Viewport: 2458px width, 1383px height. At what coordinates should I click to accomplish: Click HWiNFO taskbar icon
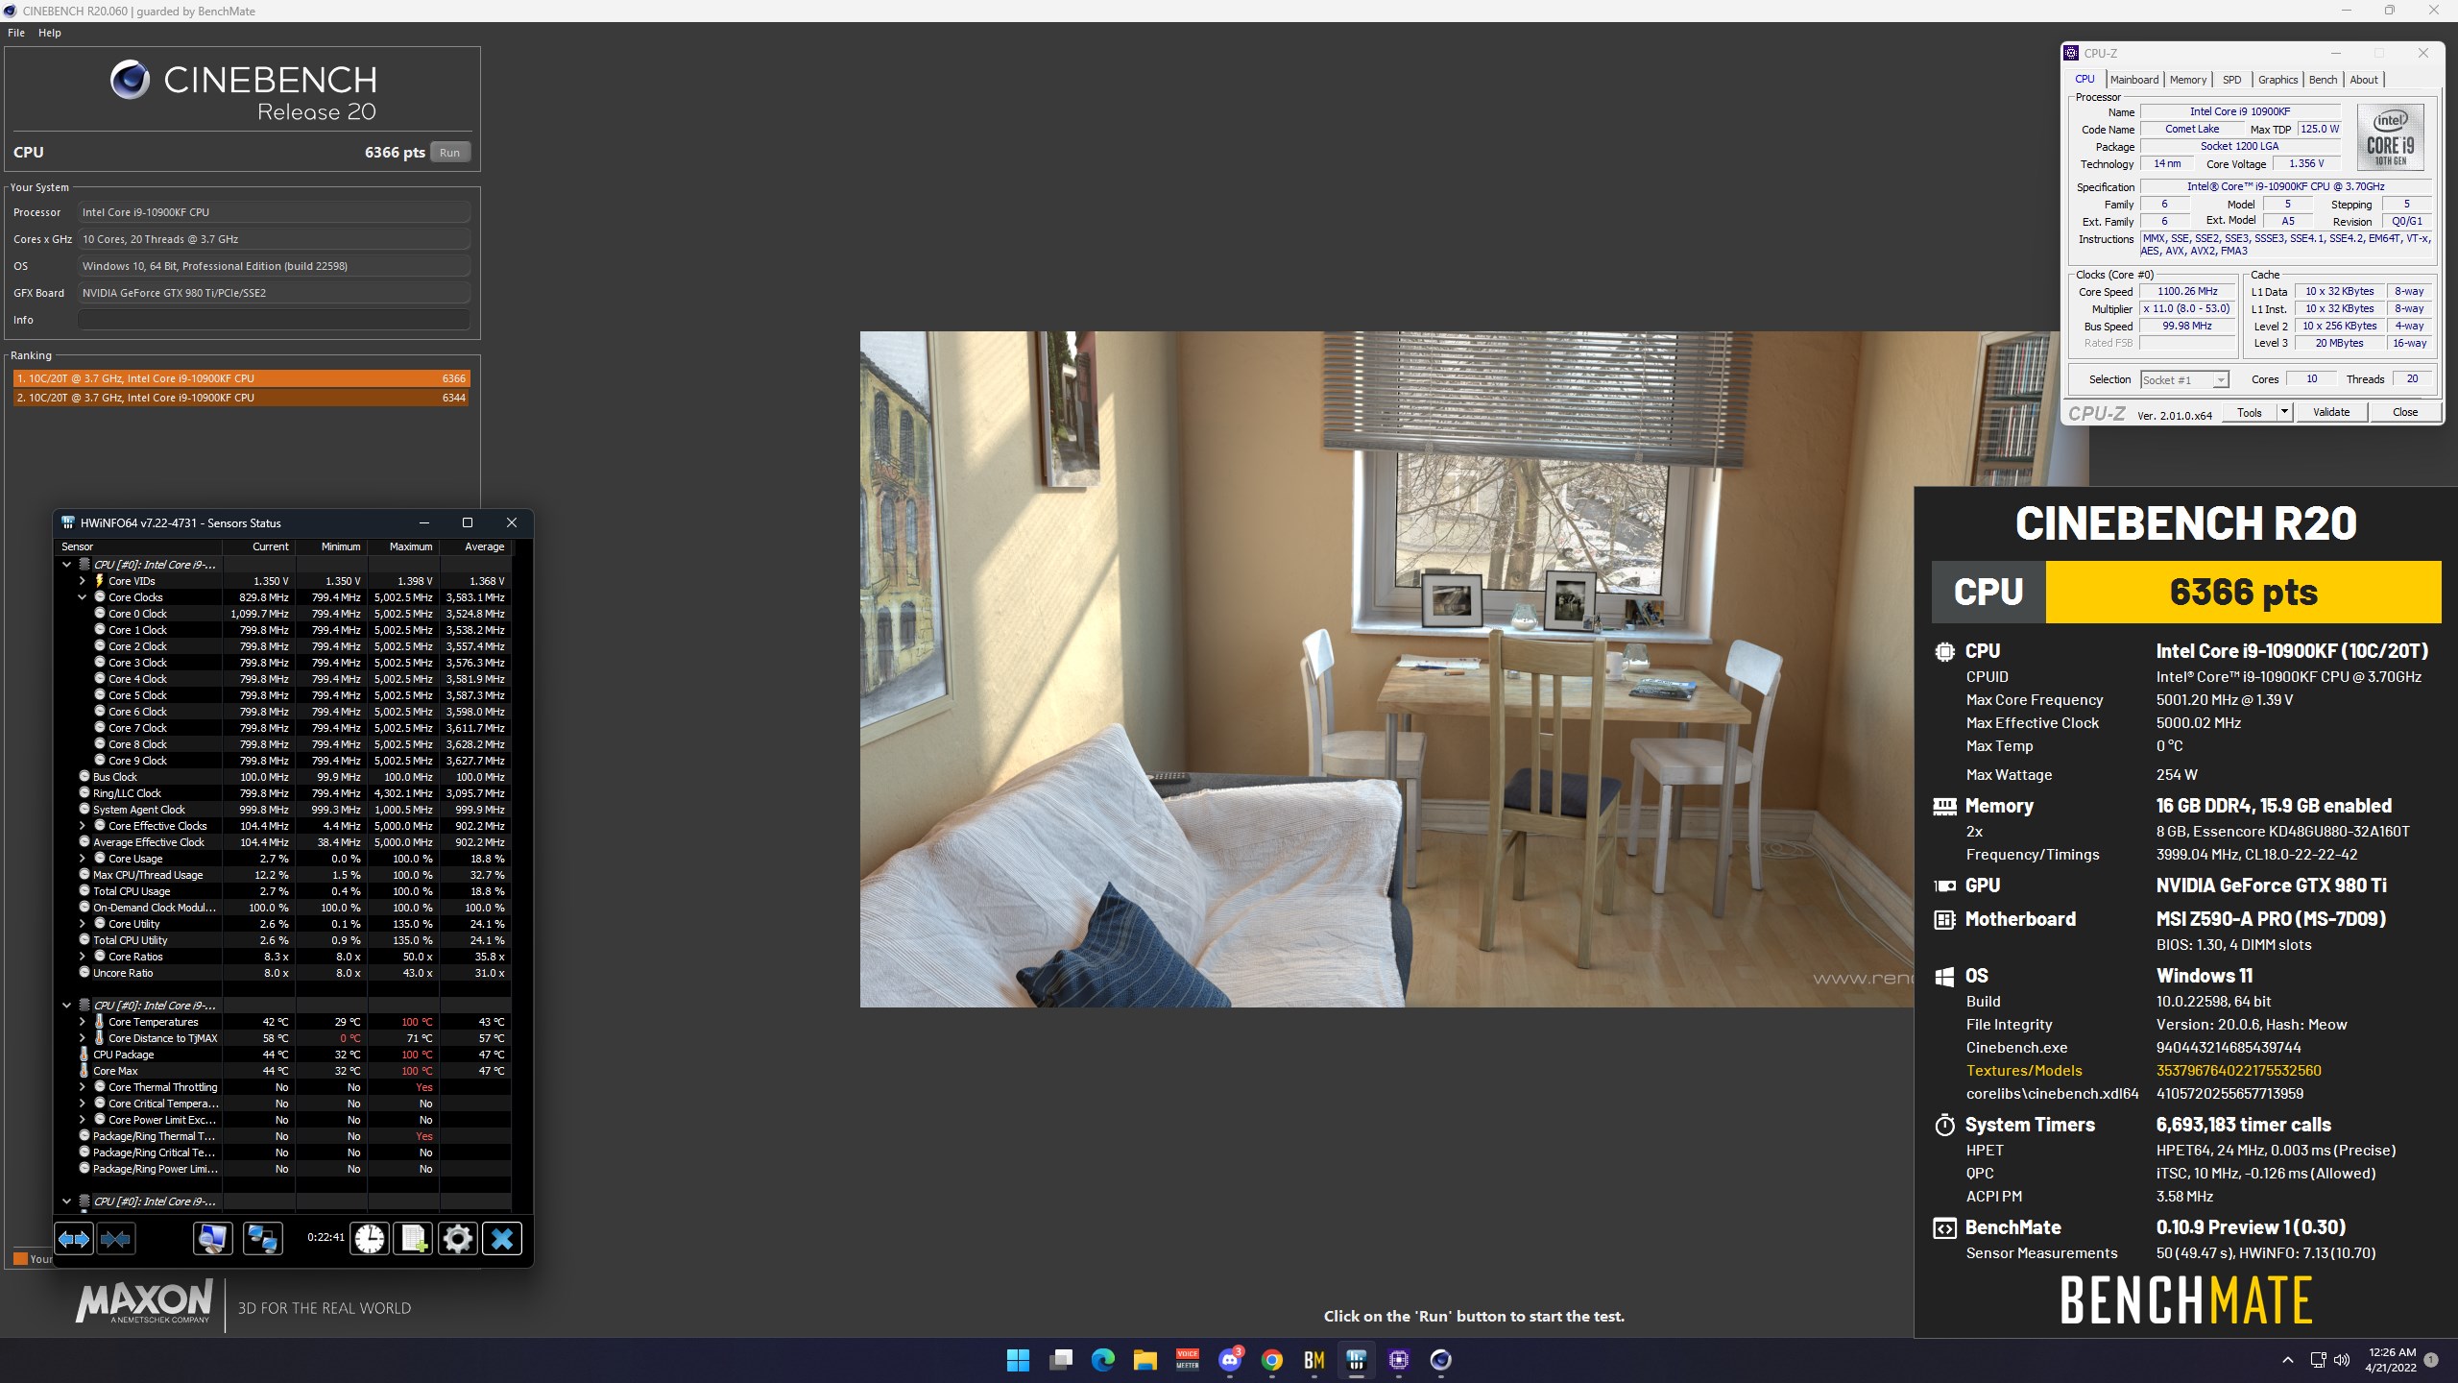(x=1357, y=1360)
